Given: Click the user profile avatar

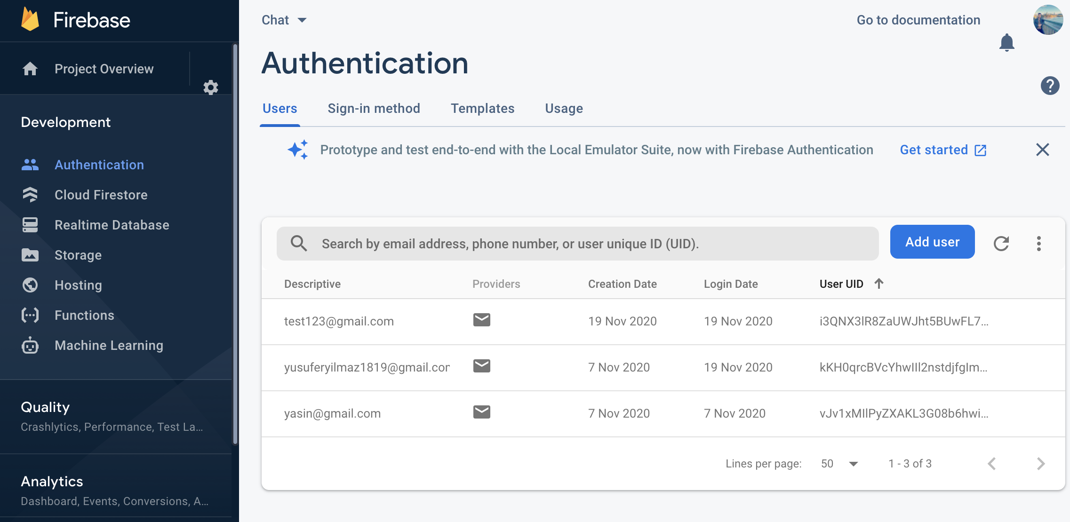Looking at the screenshot, I should (x=1047, y=20).
